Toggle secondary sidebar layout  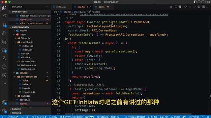coord(203,2)
